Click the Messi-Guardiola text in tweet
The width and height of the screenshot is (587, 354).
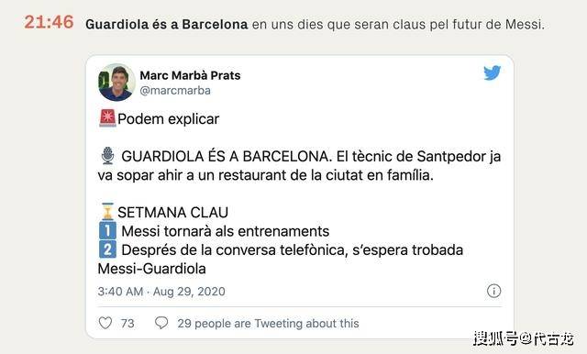point(151,269)
